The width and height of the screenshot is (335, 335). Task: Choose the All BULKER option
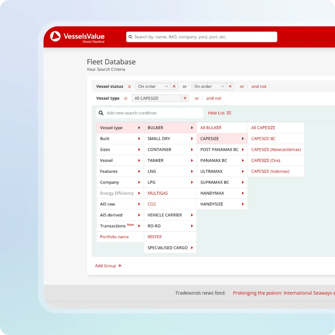[211, 128]
